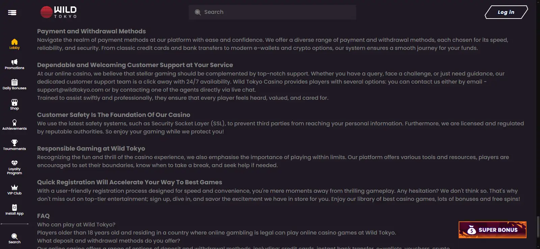This screenshot has height=249, width=540.
Task: Open Loyalty Program diamond icon
Action: (x=15, y=163)
